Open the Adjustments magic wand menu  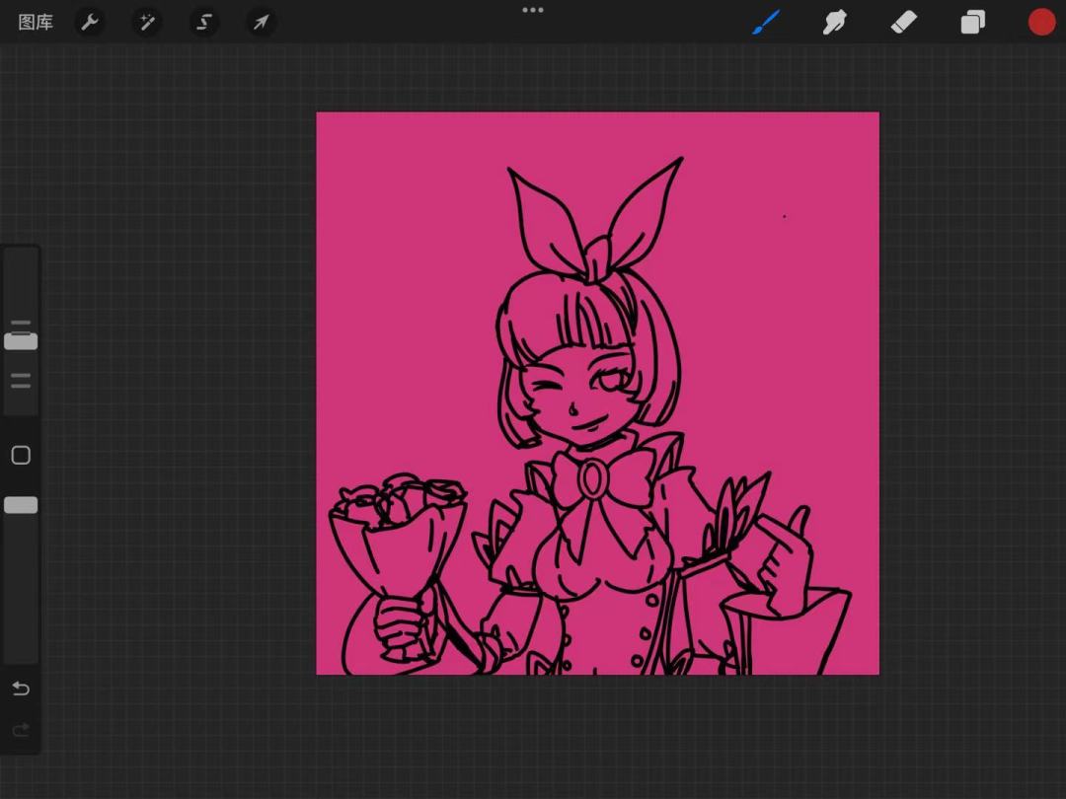pos(147,23)
